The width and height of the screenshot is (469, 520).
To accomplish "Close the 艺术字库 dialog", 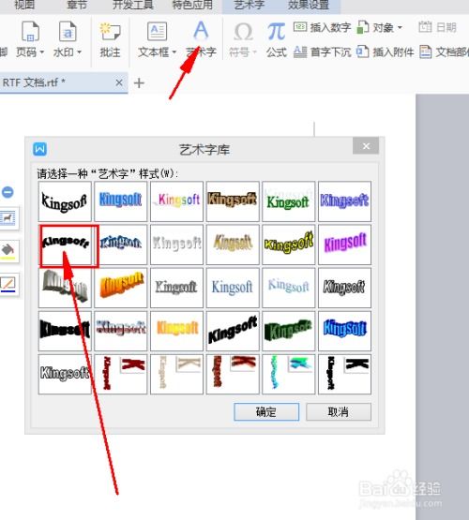I will [366, 146].
